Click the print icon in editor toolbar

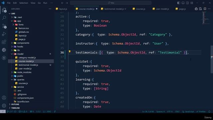click(x=196, y=9)
